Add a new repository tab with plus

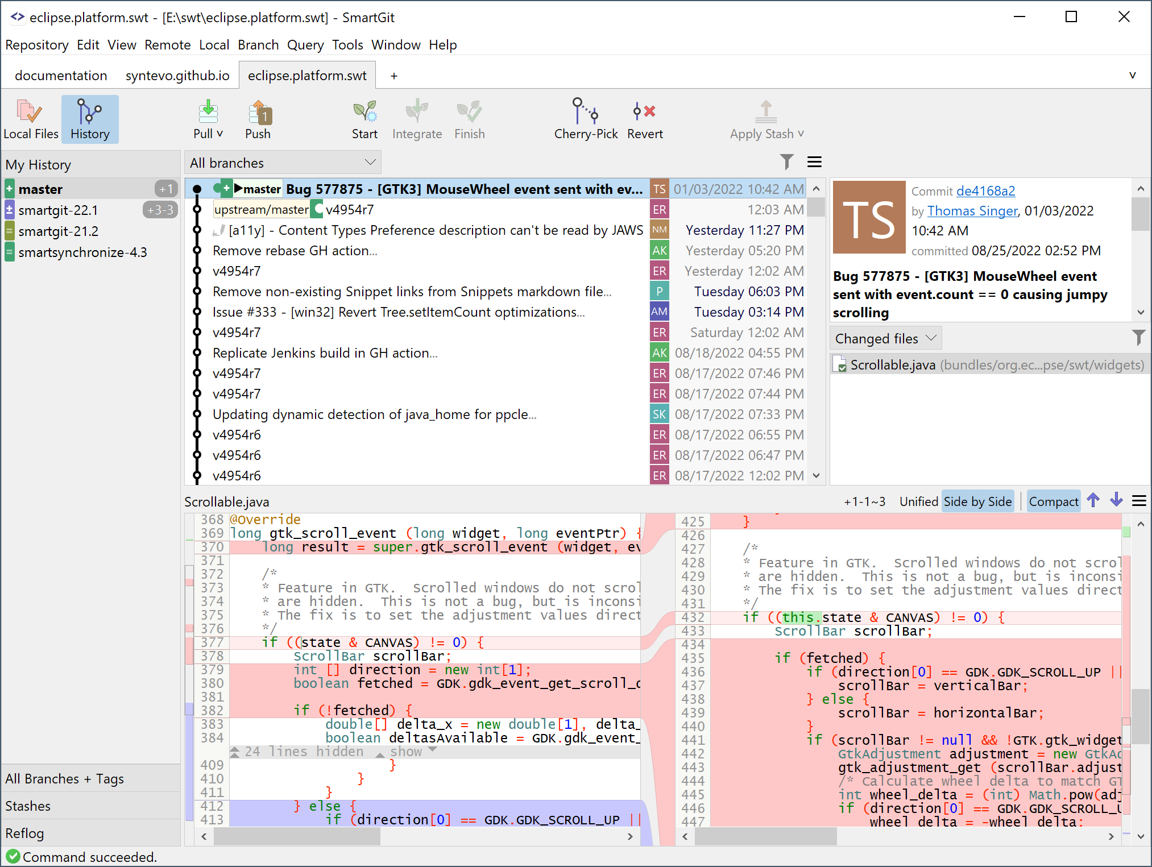pyautogui.click(x=393, y=76)
